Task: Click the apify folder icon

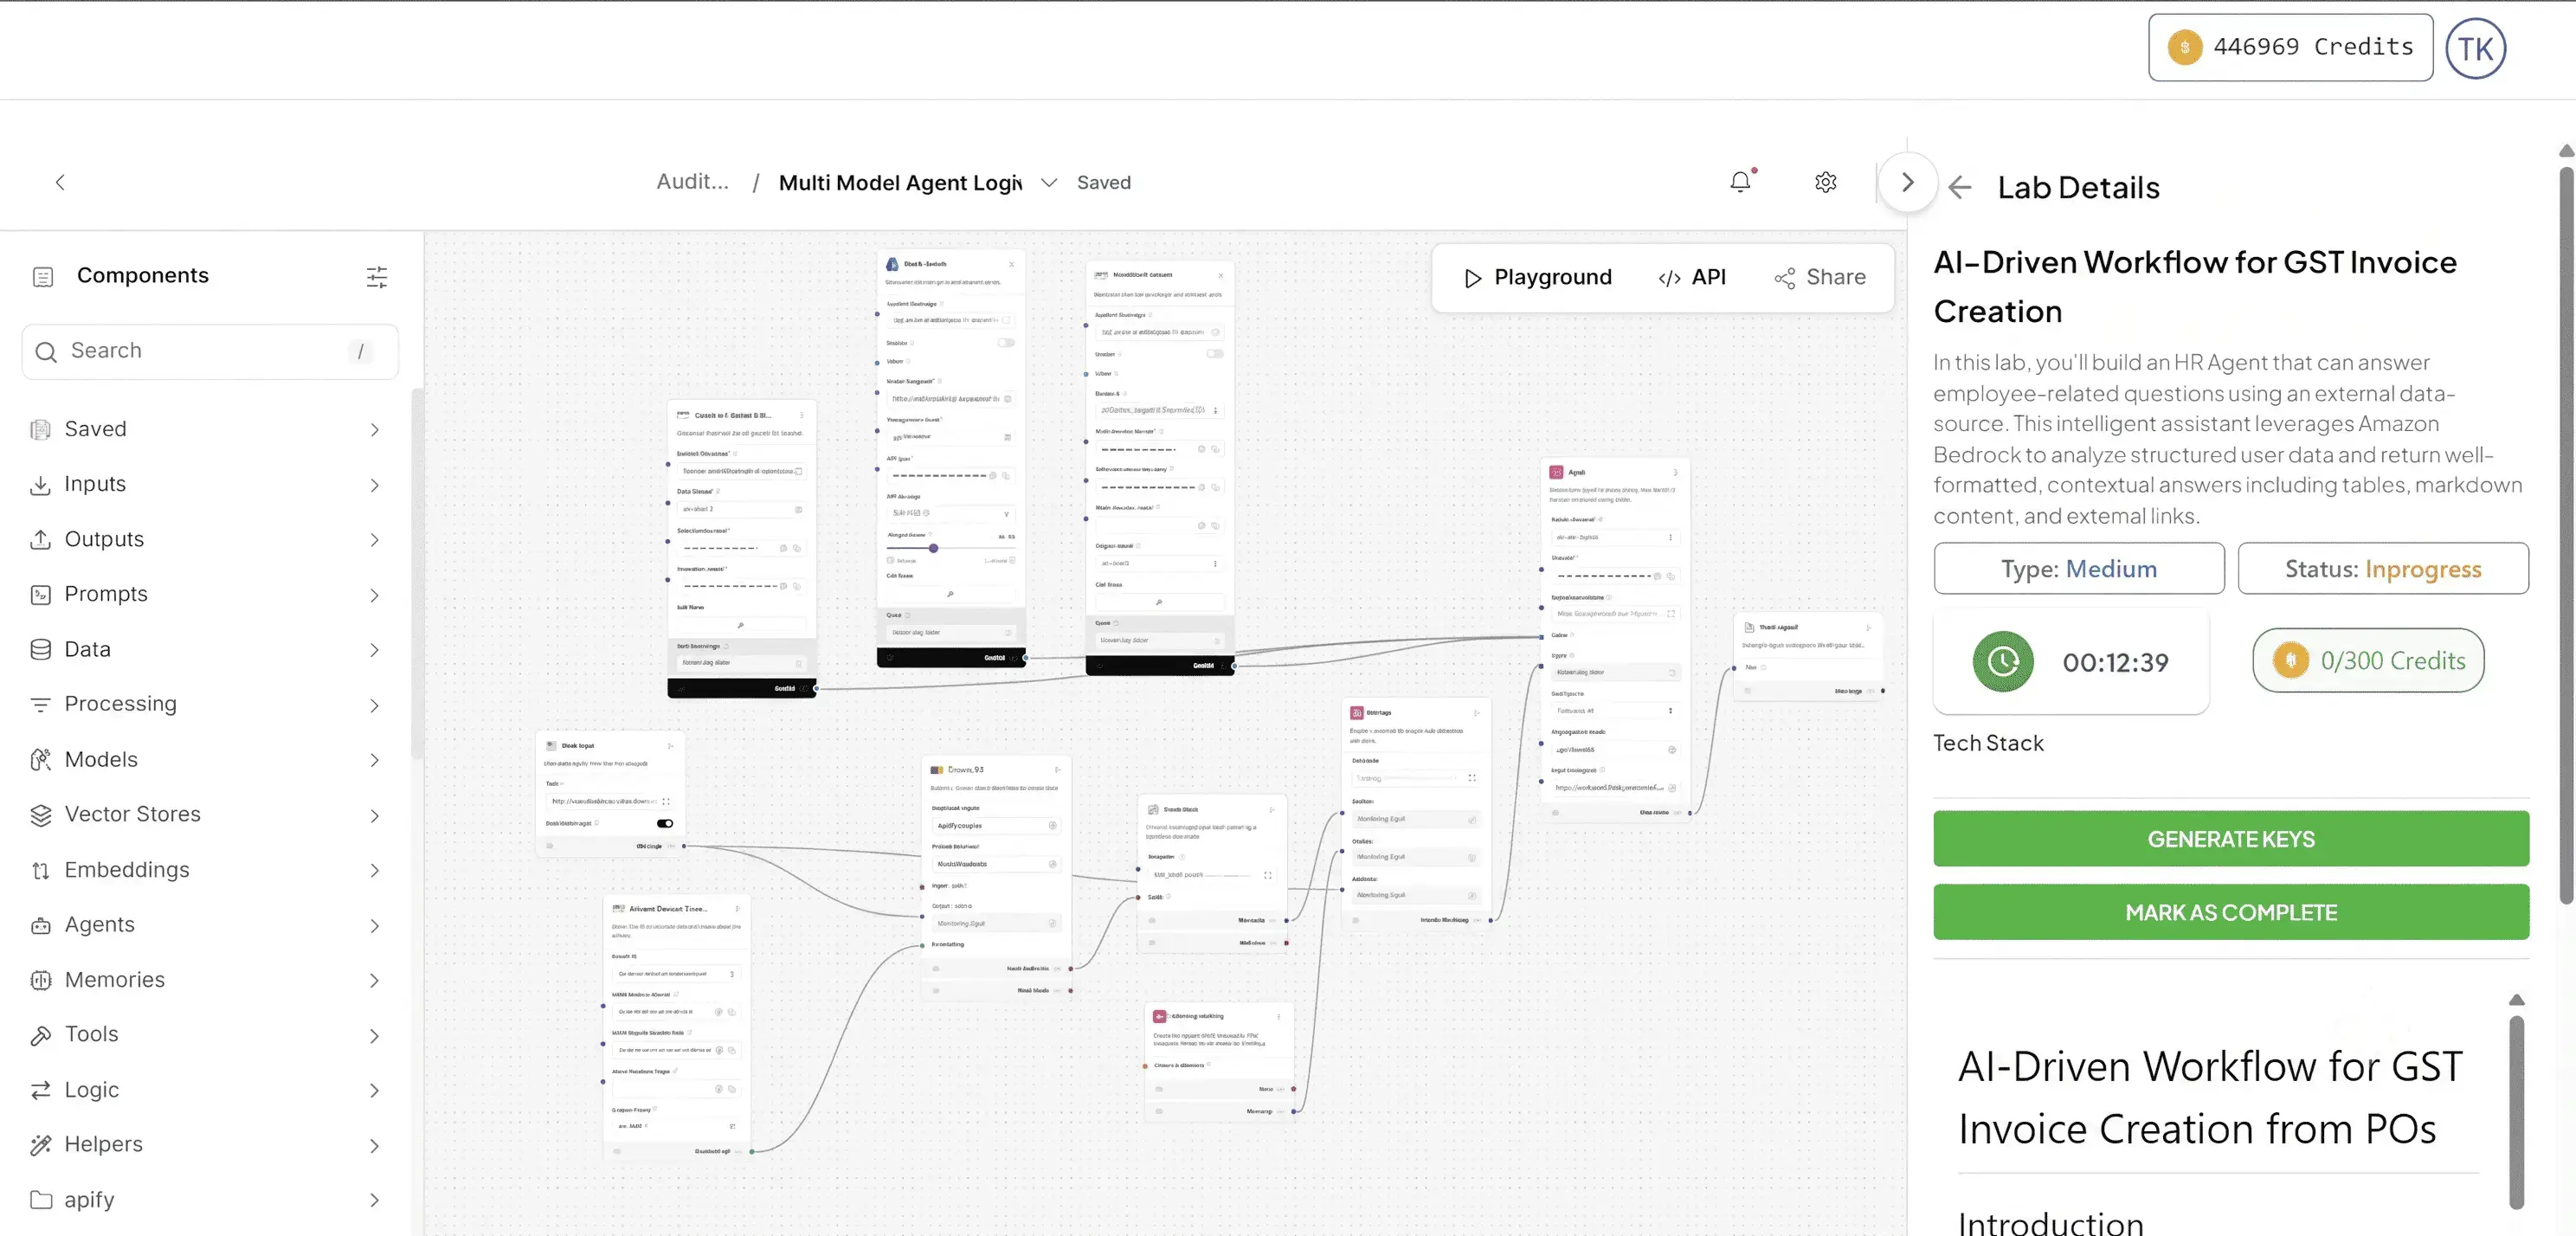Action: click(40, 1200)
